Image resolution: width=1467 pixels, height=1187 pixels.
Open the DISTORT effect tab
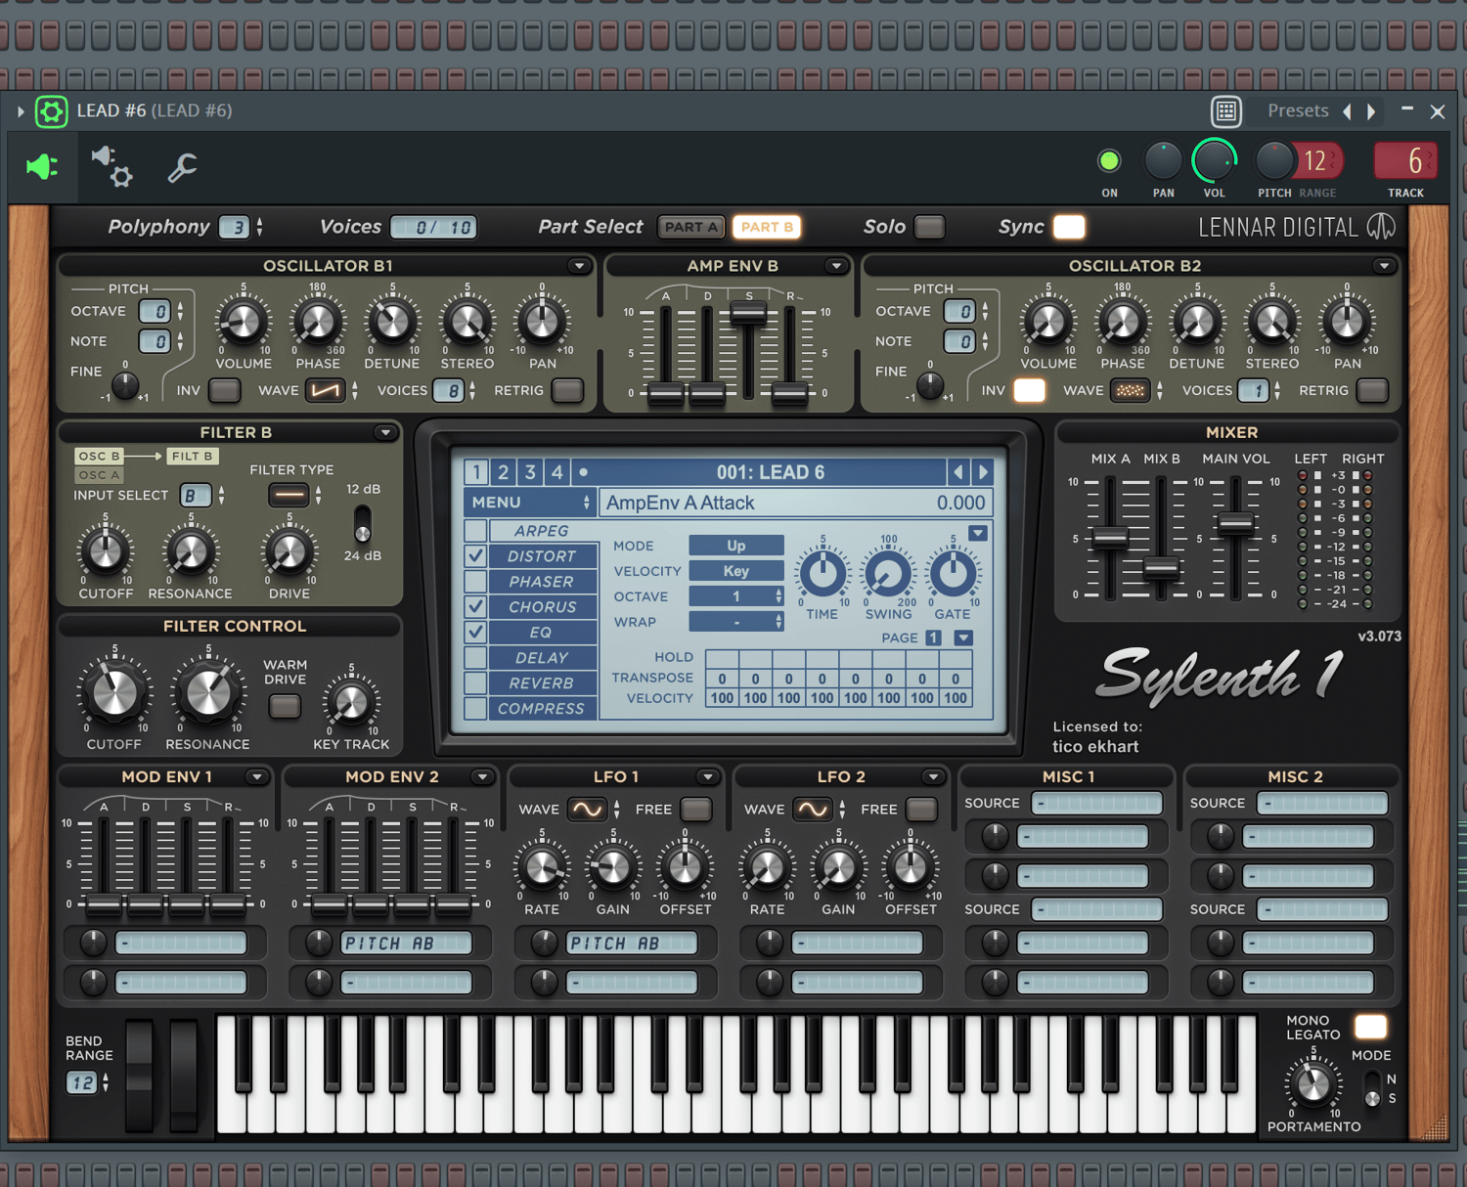(x=542, y=556)
